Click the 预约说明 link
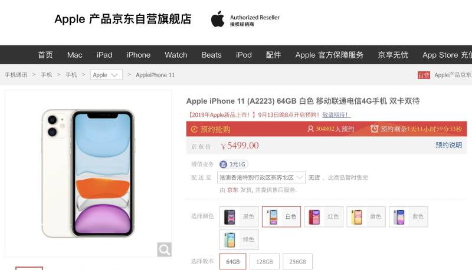The image size is (472, 270). point(448,145)
